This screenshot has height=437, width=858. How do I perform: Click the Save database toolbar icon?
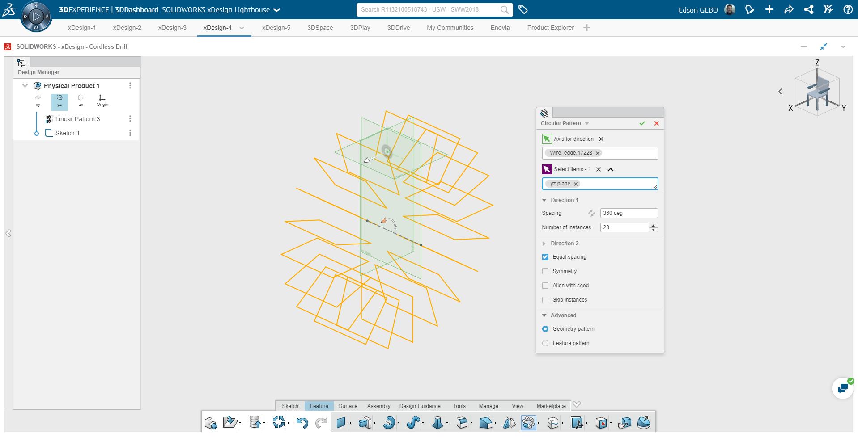tap(255, 422)
